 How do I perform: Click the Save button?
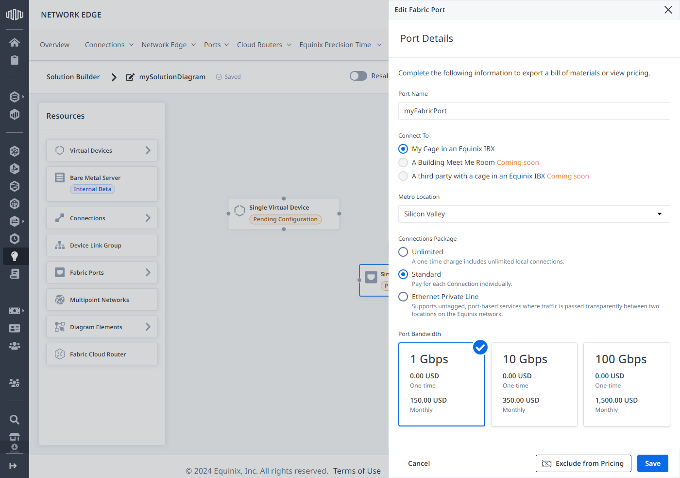point(653,463)
